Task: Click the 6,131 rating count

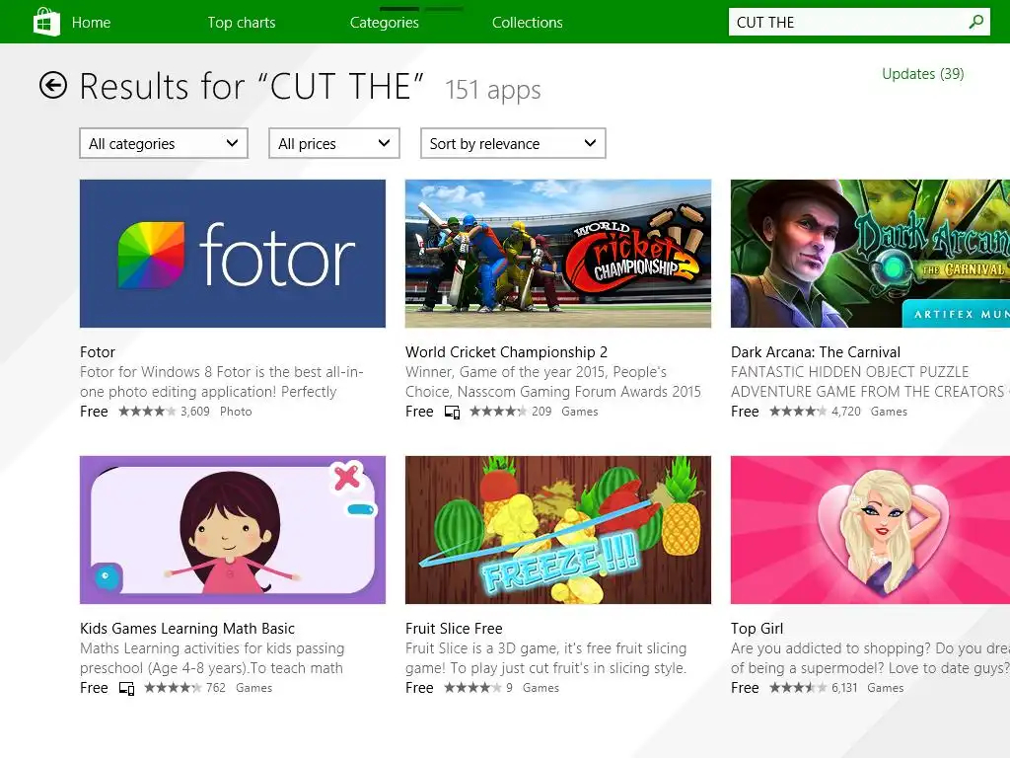Action: coord(844,688)
